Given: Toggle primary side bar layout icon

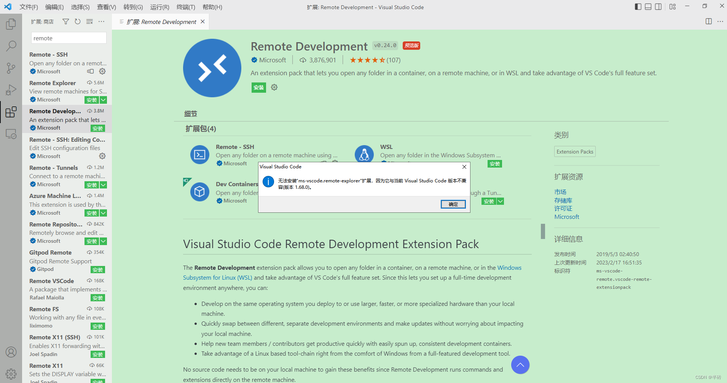Looking at the screenshot, I should click(x=638, y=7).
